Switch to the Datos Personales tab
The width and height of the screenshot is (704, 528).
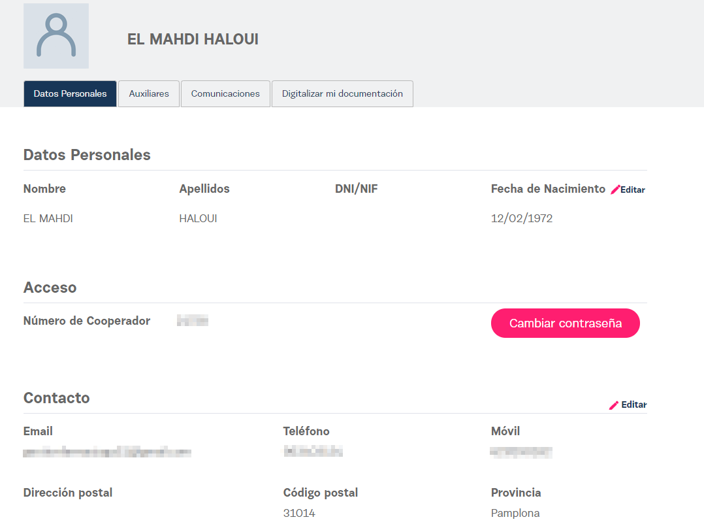tap(70, 93)
